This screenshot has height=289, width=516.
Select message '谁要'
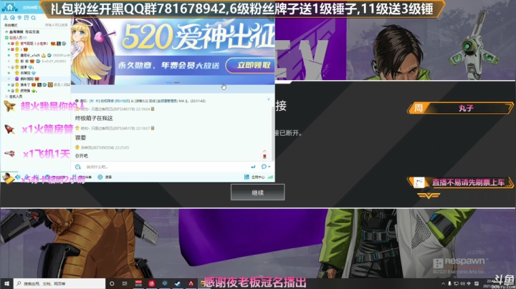[80, 137]
